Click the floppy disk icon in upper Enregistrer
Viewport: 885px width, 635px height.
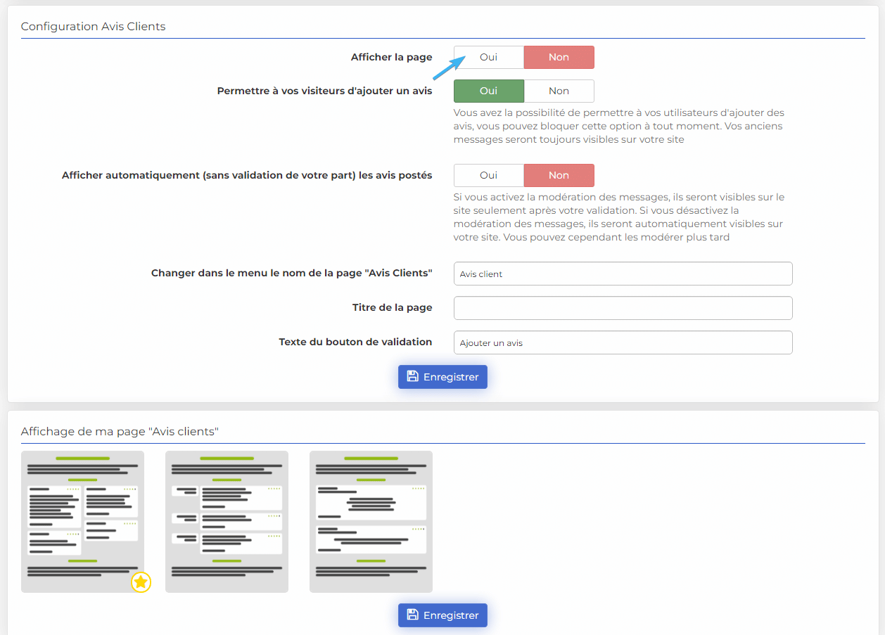point(413,377)
